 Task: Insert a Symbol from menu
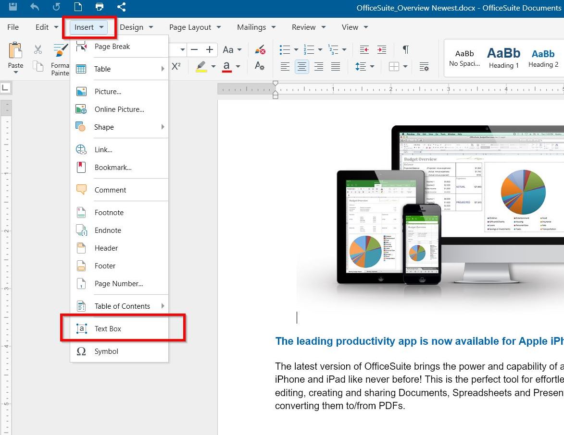[x=119, y=351]
